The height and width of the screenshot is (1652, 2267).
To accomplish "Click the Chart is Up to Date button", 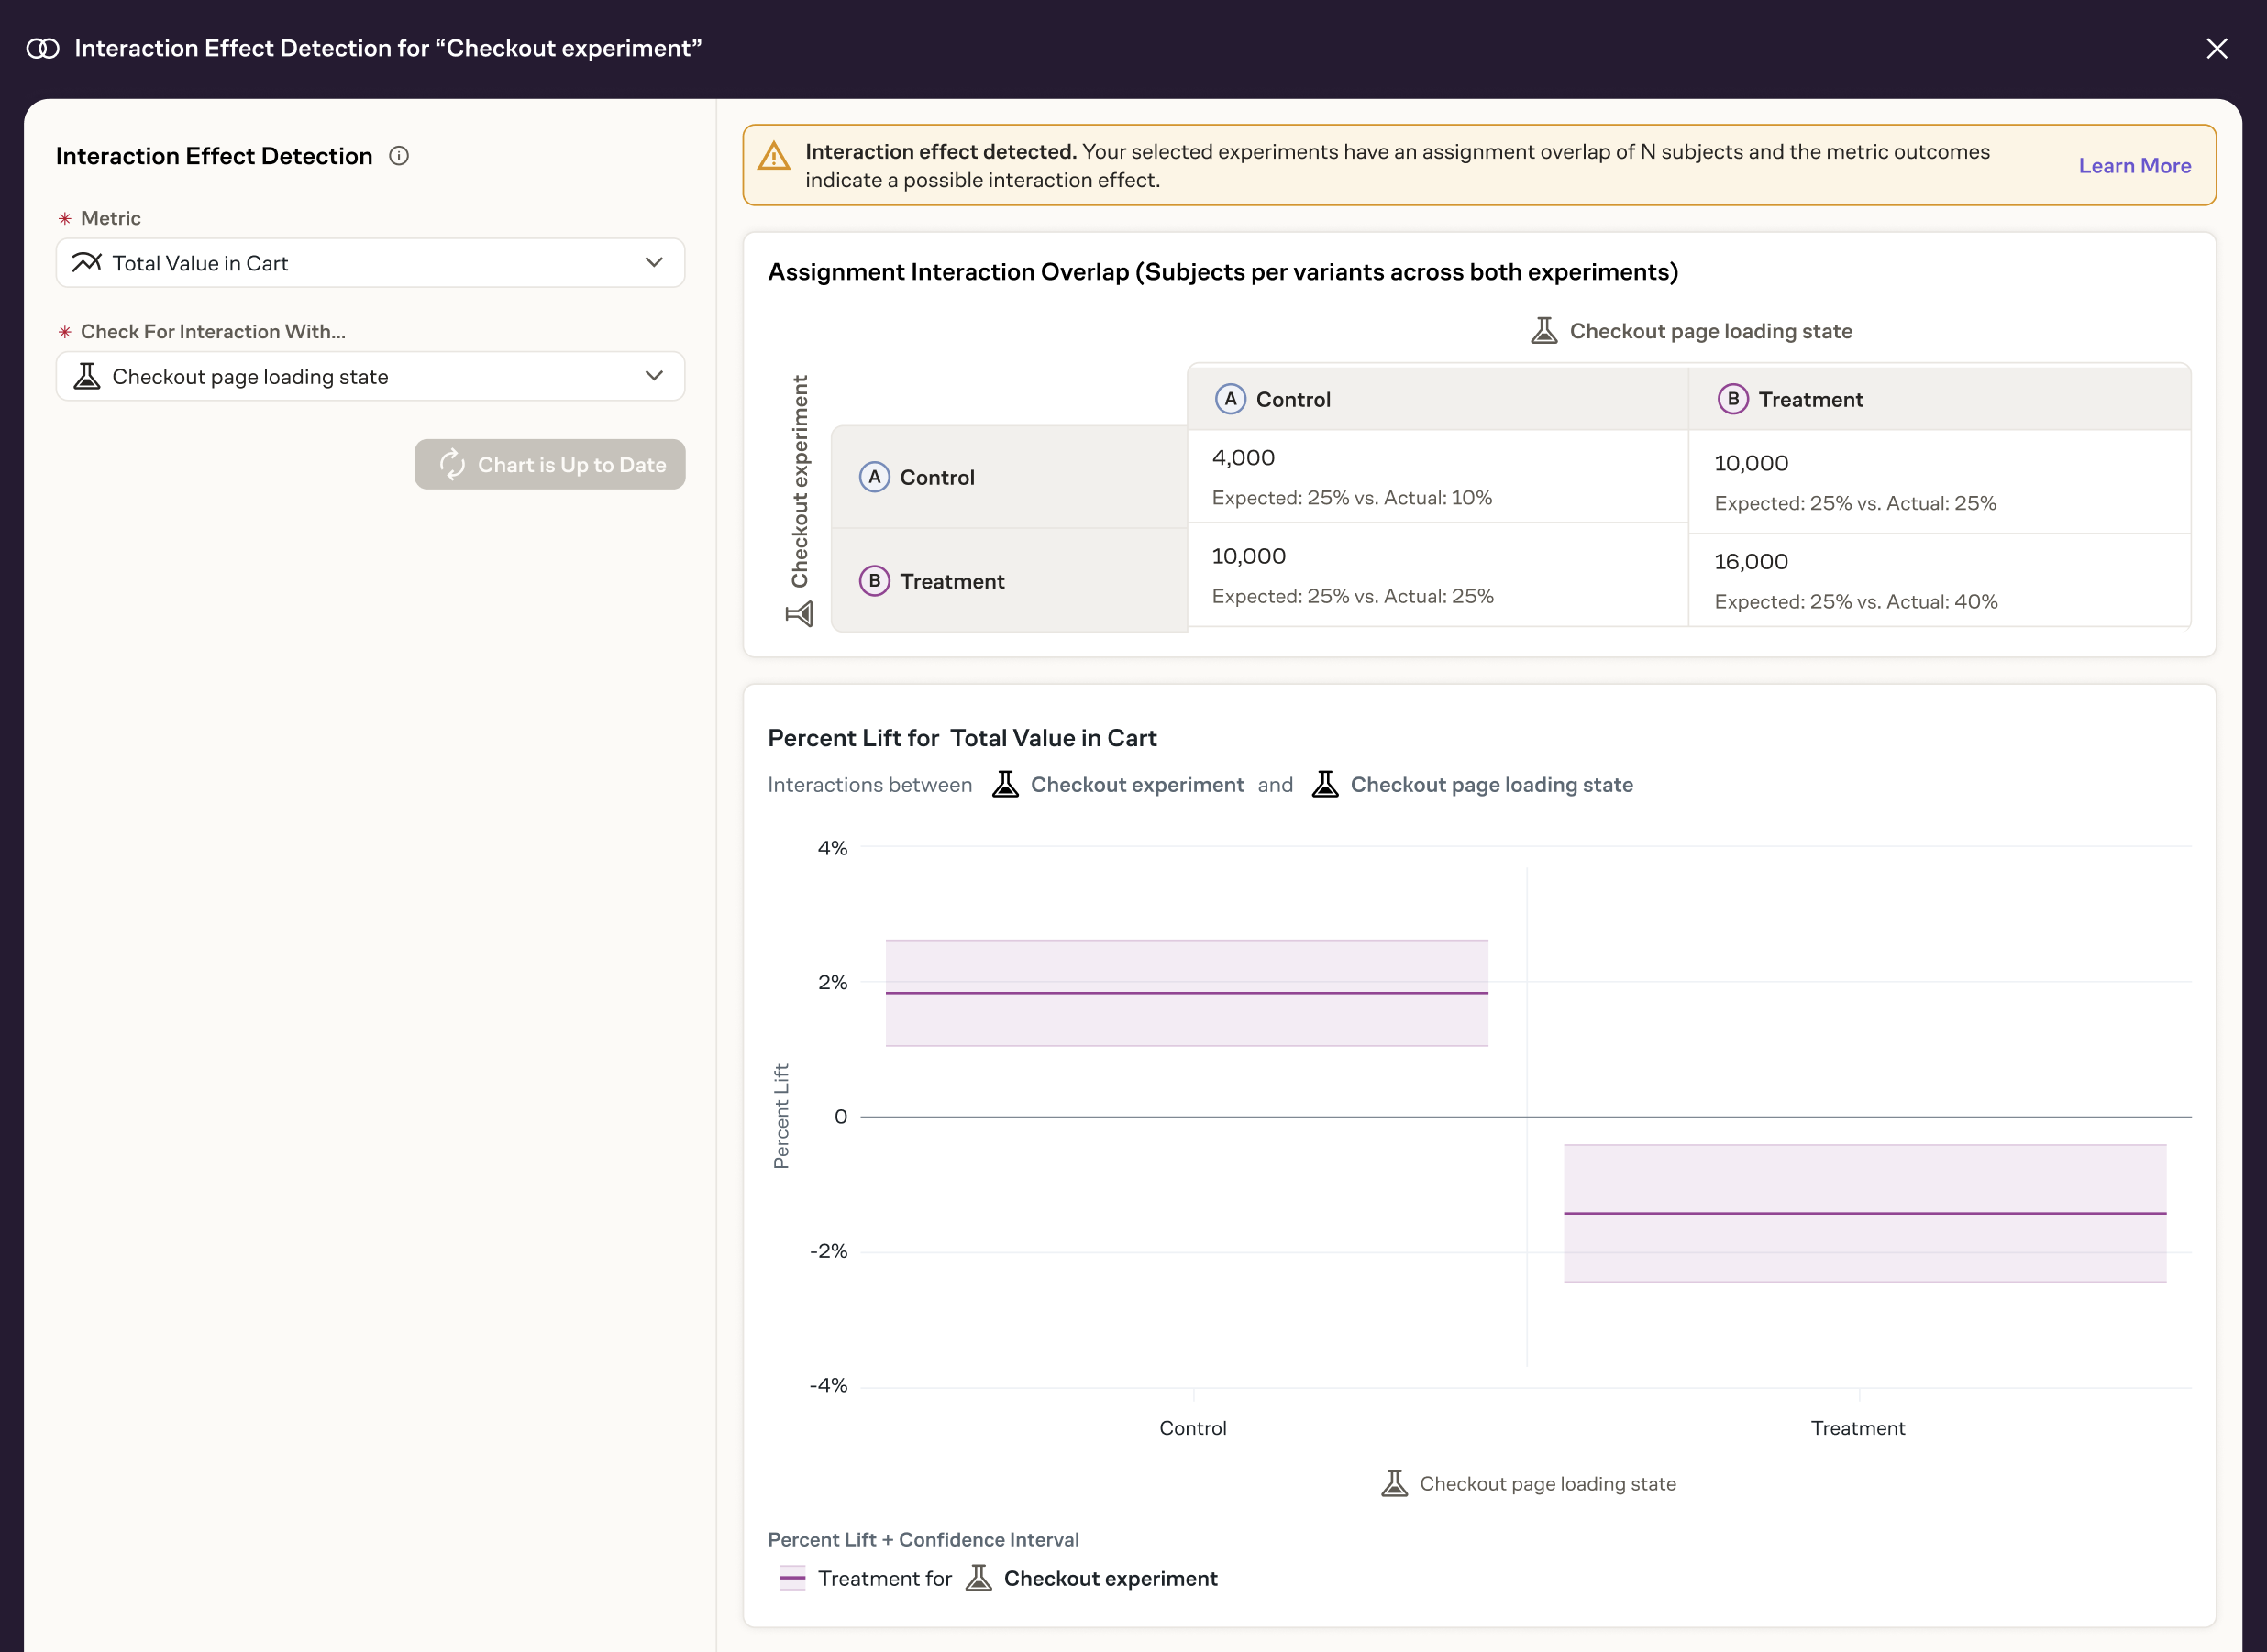I will click(x=549, y=464).
